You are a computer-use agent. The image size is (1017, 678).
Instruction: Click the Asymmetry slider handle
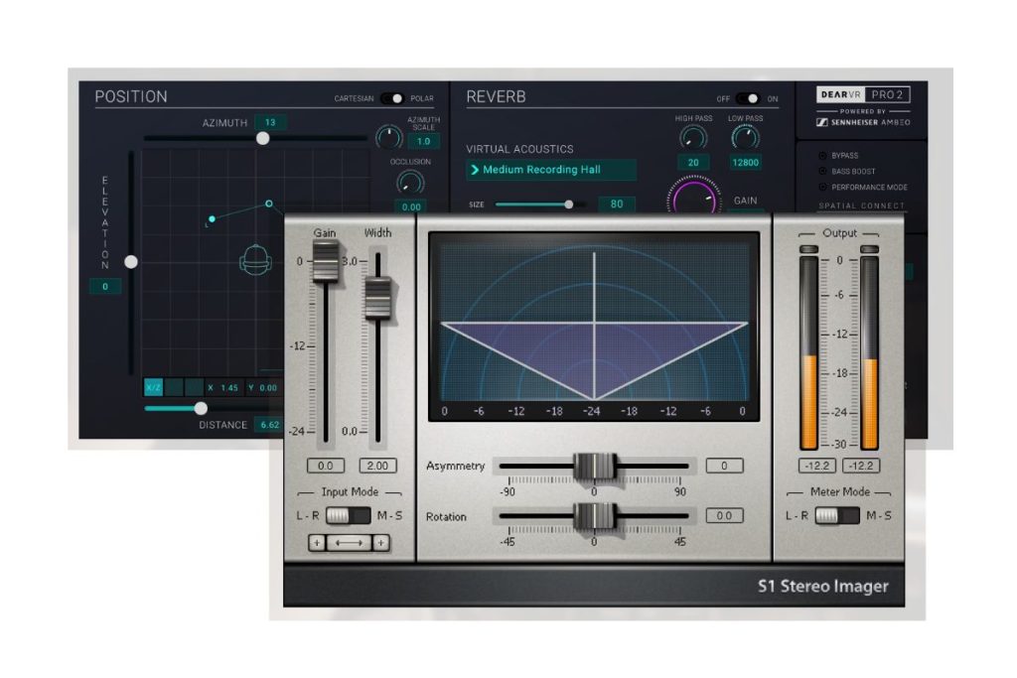coord(594,466)
